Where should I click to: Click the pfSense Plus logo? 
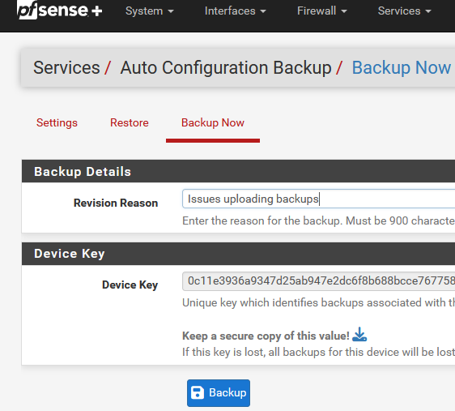60,11
